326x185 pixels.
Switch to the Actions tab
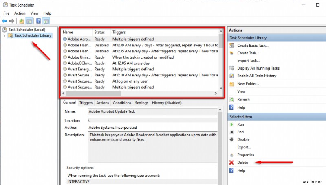pos(103,103)
